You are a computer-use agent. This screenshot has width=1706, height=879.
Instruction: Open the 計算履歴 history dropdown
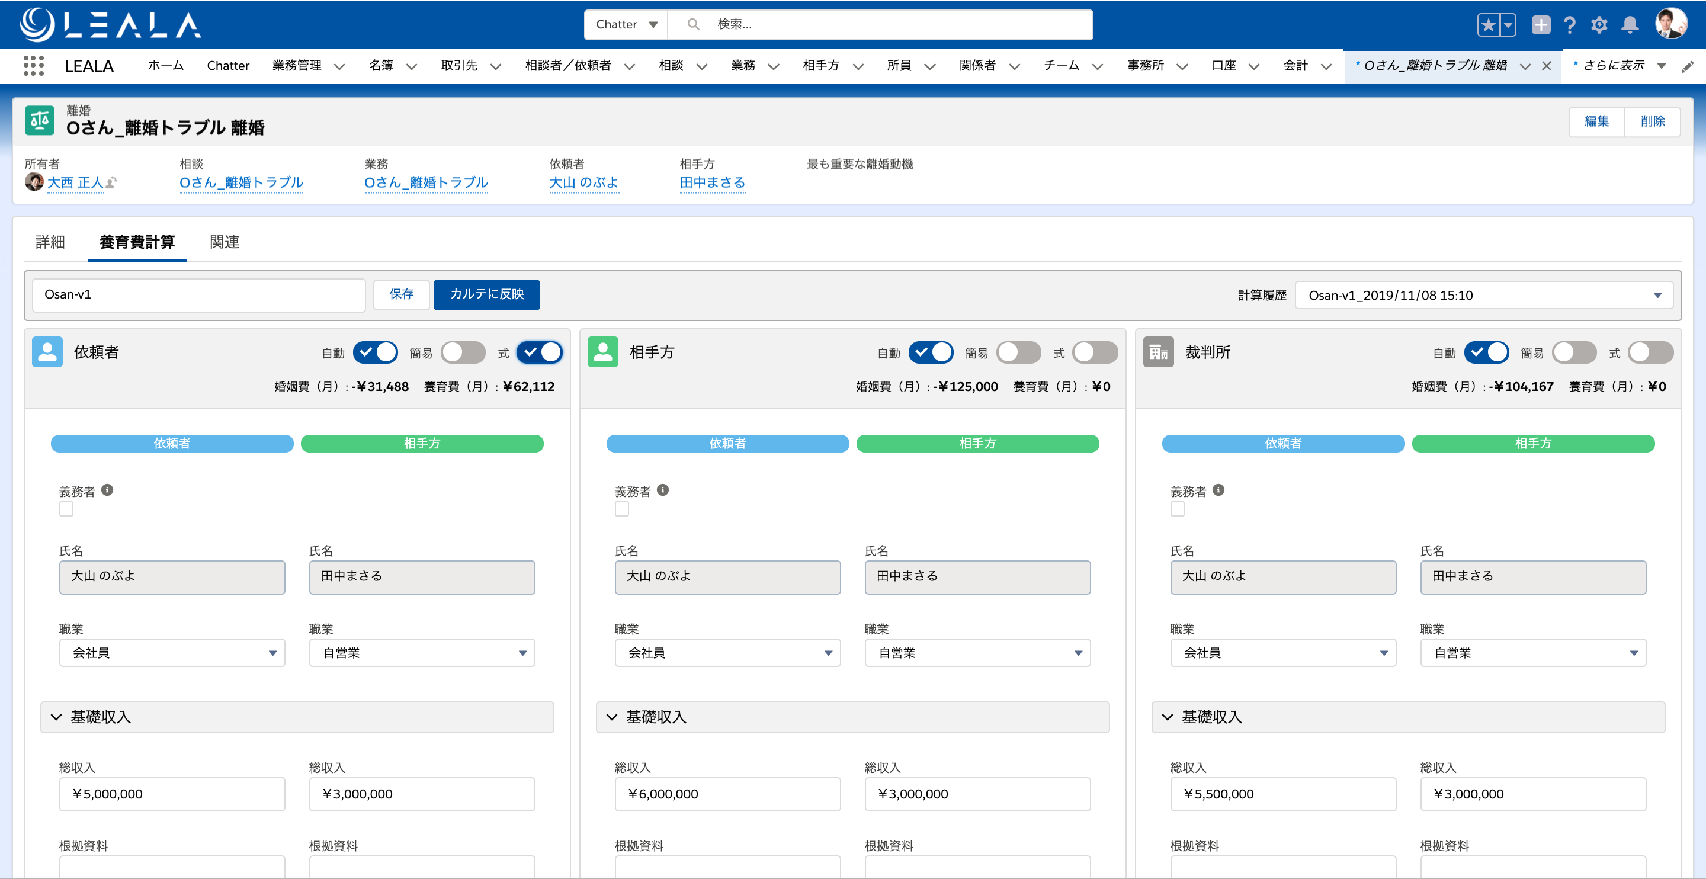point(1483,296)
